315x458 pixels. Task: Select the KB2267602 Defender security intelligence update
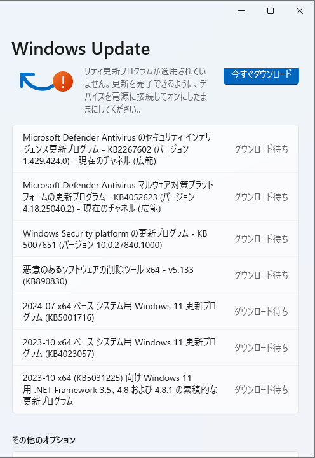click(156, 149)
